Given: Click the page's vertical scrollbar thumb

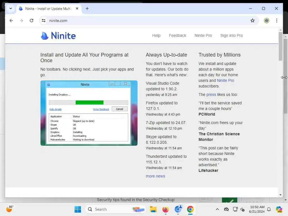Looking at the screenshot, I should tap(280, 46).
